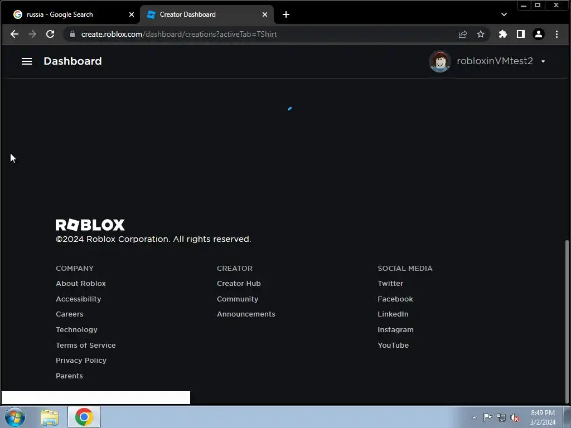The image size is (571, 428).
Task: Click the page vertical scrollbar thumb
Action: tap(567, 322)
